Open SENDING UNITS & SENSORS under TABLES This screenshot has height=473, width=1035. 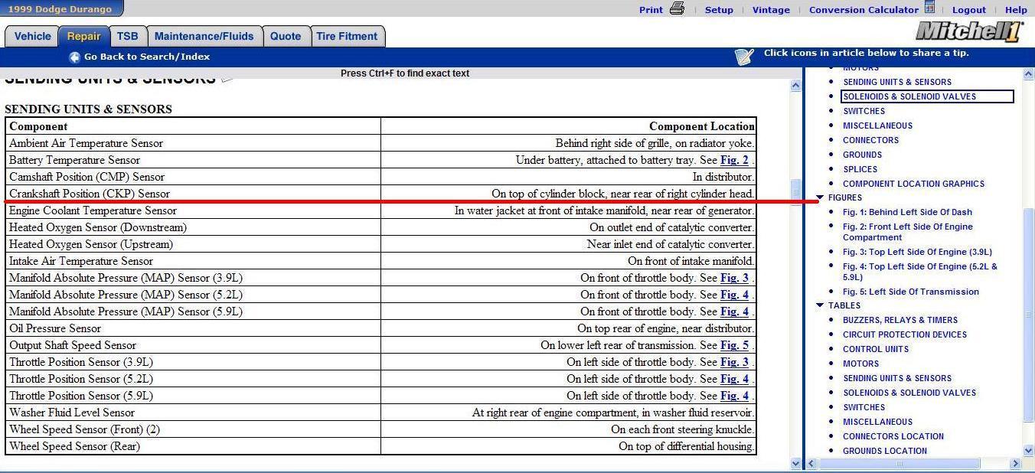point(897,378)
